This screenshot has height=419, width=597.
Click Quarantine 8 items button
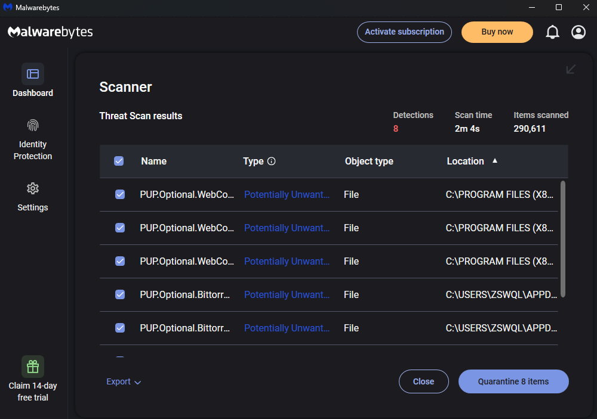(x=513, y=381)
